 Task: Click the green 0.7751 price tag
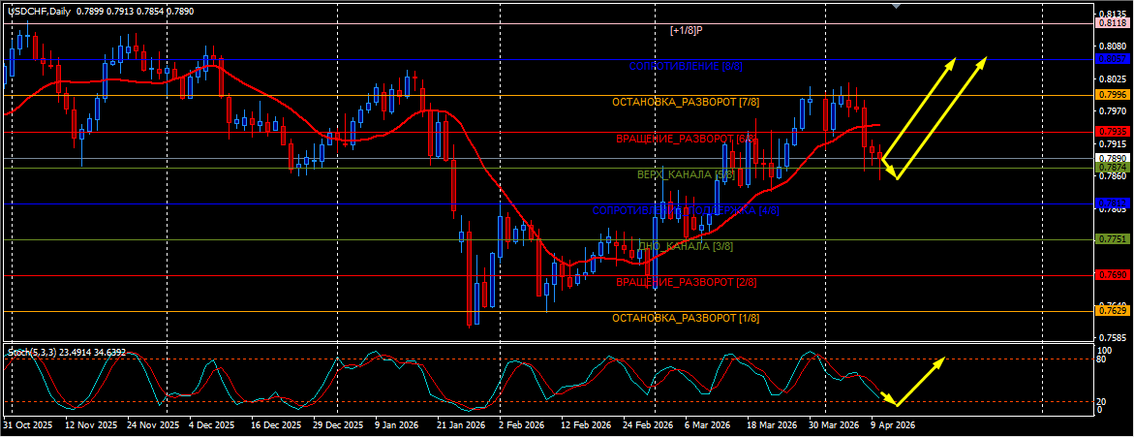(1114, 239)
